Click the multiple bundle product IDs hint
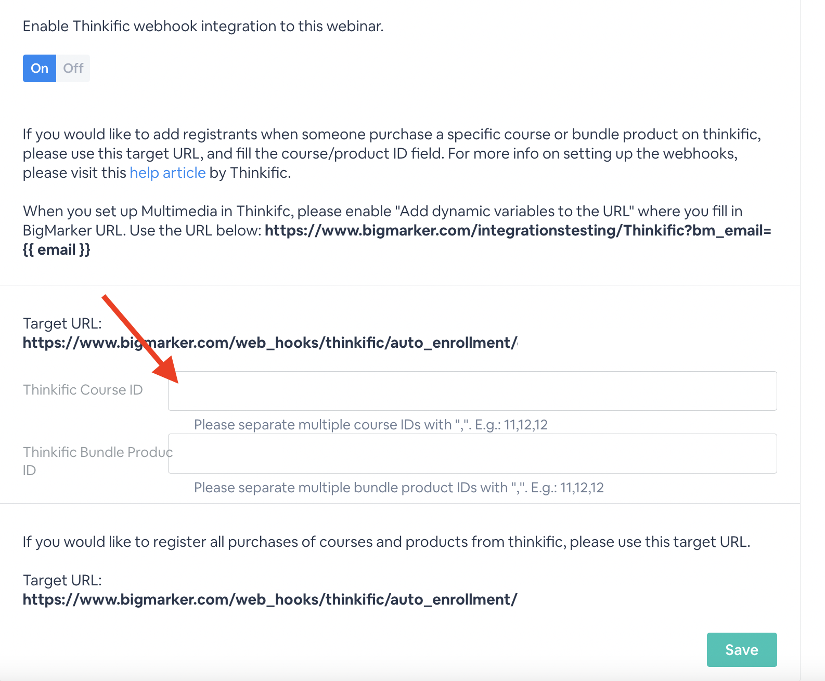This screenshot has height=681, width=825. (399, 488)
